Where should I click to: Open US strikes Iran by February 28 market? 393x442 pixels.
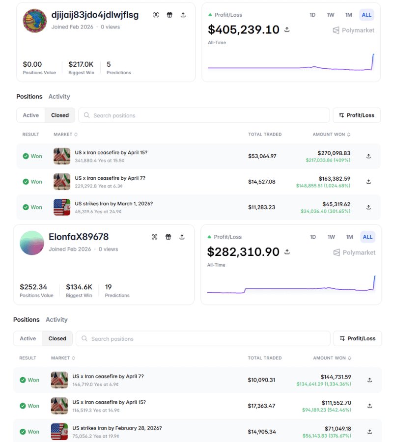pos(117,428)
